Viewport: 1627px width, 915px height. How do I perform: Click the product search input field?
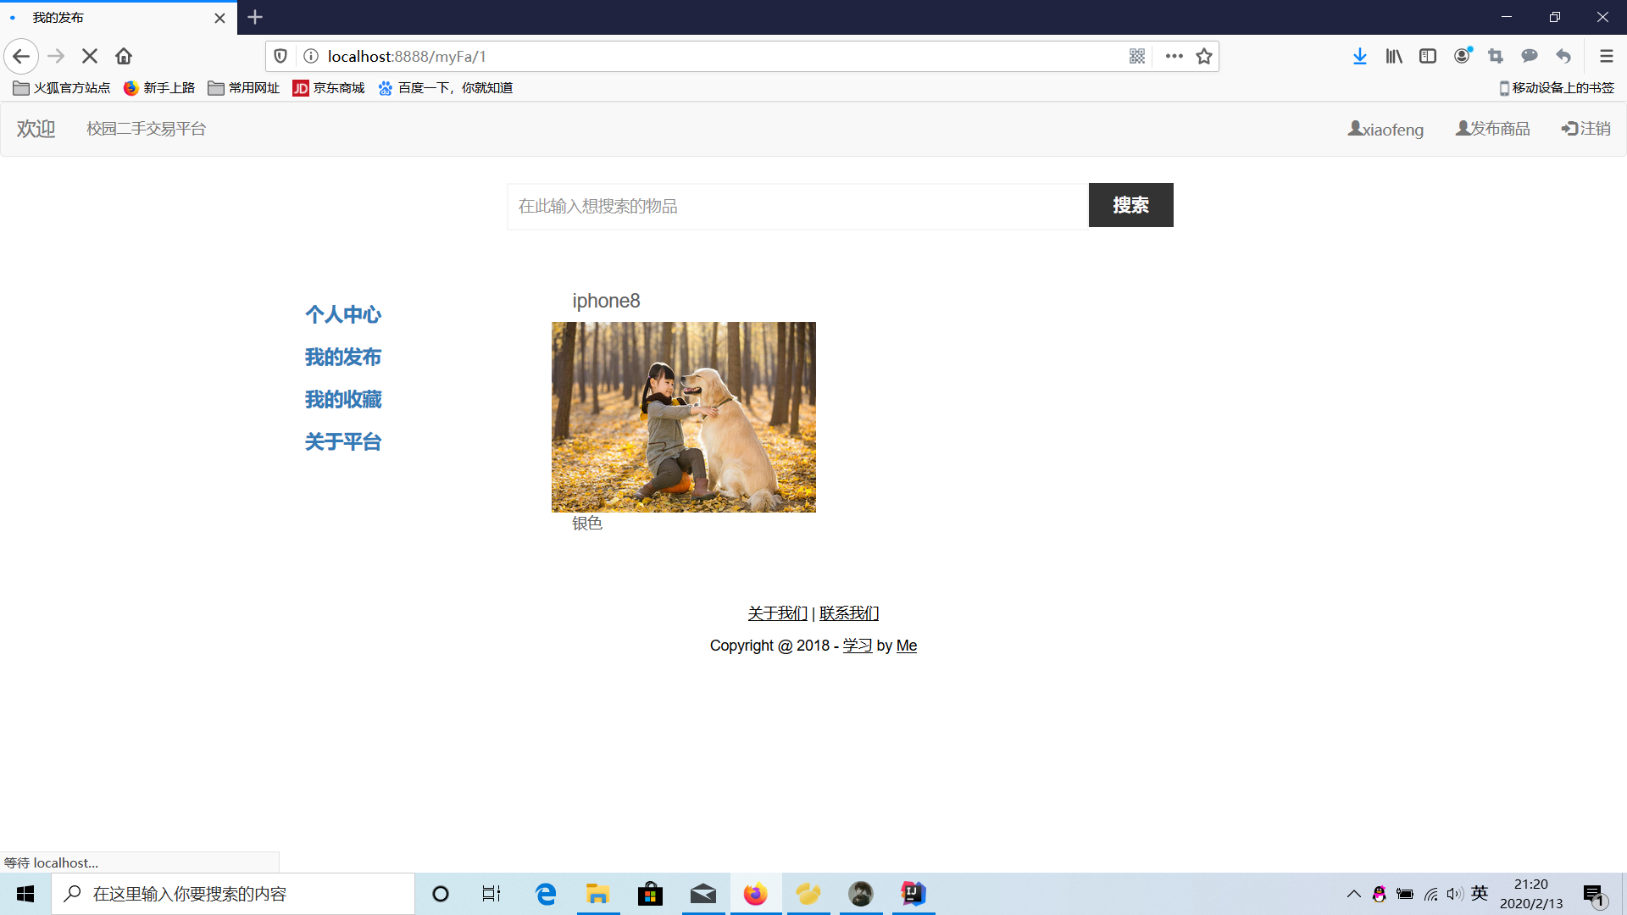click(797, 206)
